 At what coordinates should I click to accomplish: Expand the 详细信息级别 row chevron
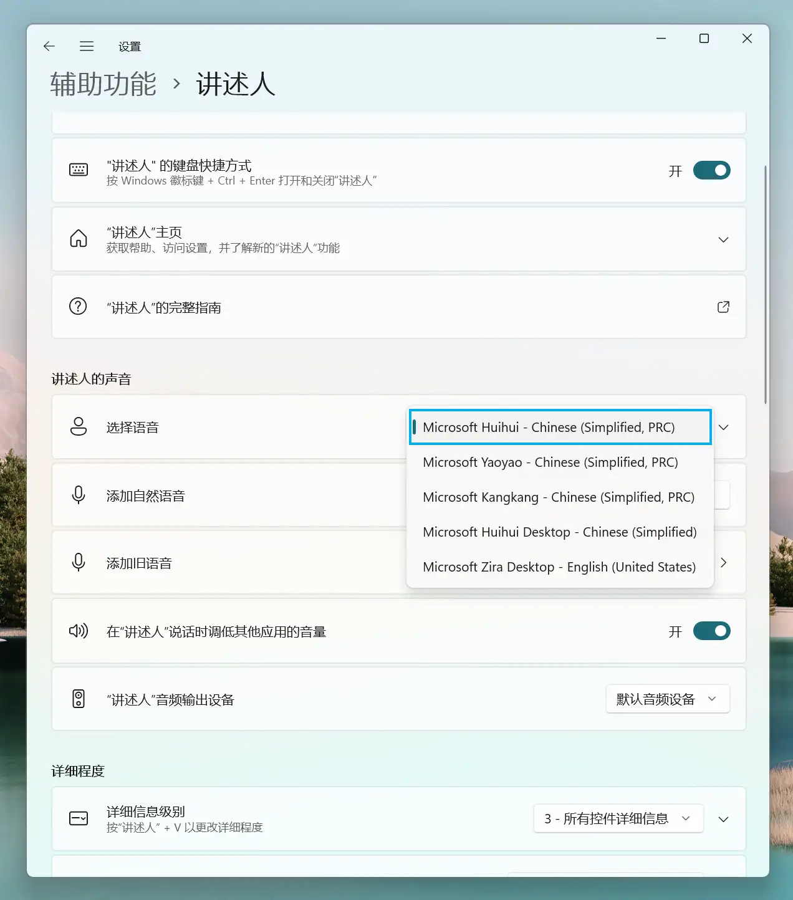pyautogui.click(x=723, y=819)
